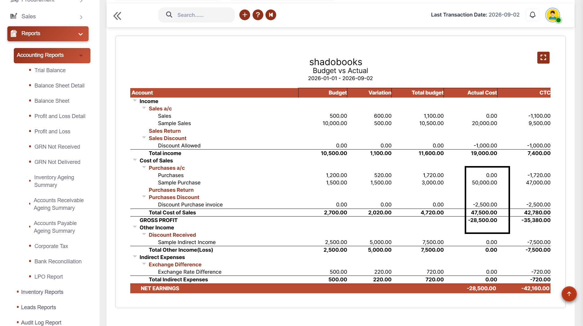This screenshot has height=326, width=583.
Task: Collapse the Purchases a/c group
Action: click(x=144, y=167)
